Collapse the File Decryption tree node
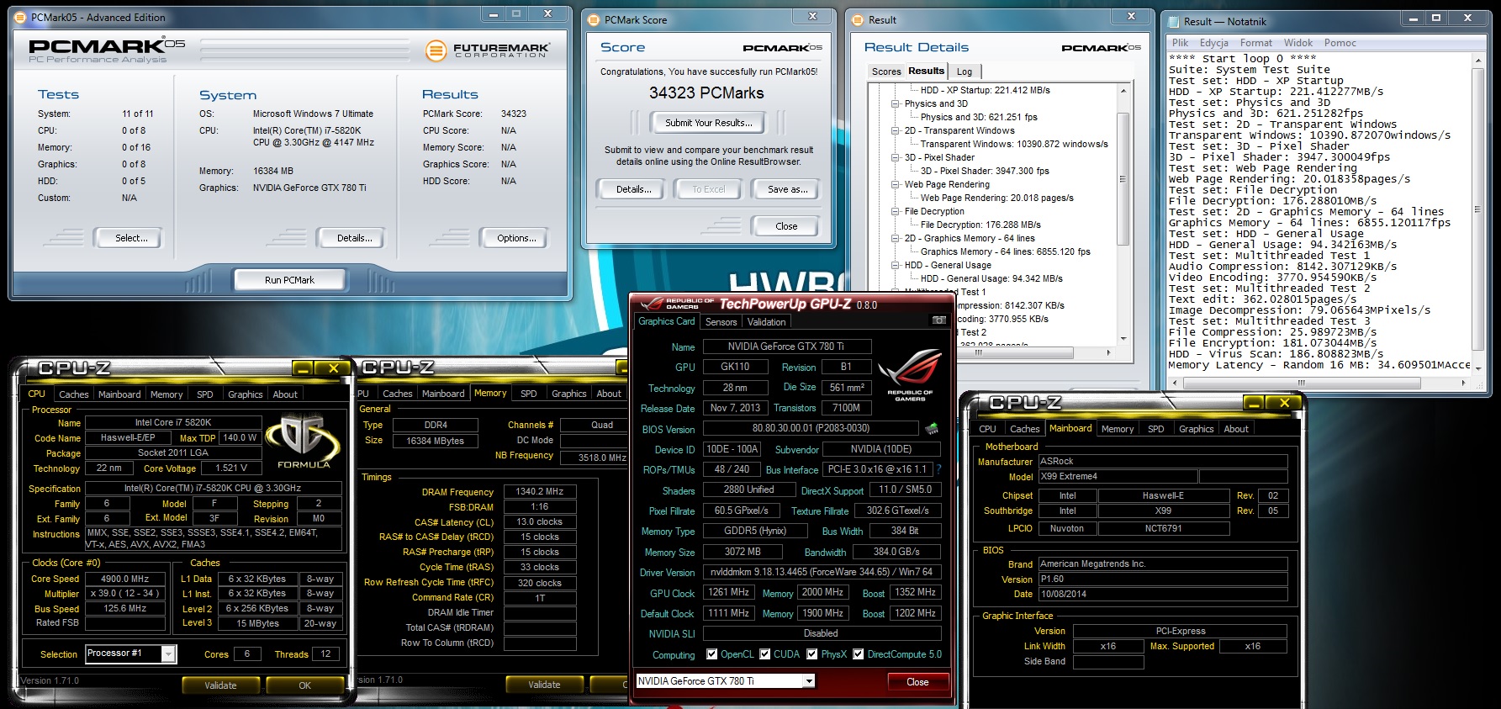This screenshot has height=709, width=1501. tap(896, 211)
